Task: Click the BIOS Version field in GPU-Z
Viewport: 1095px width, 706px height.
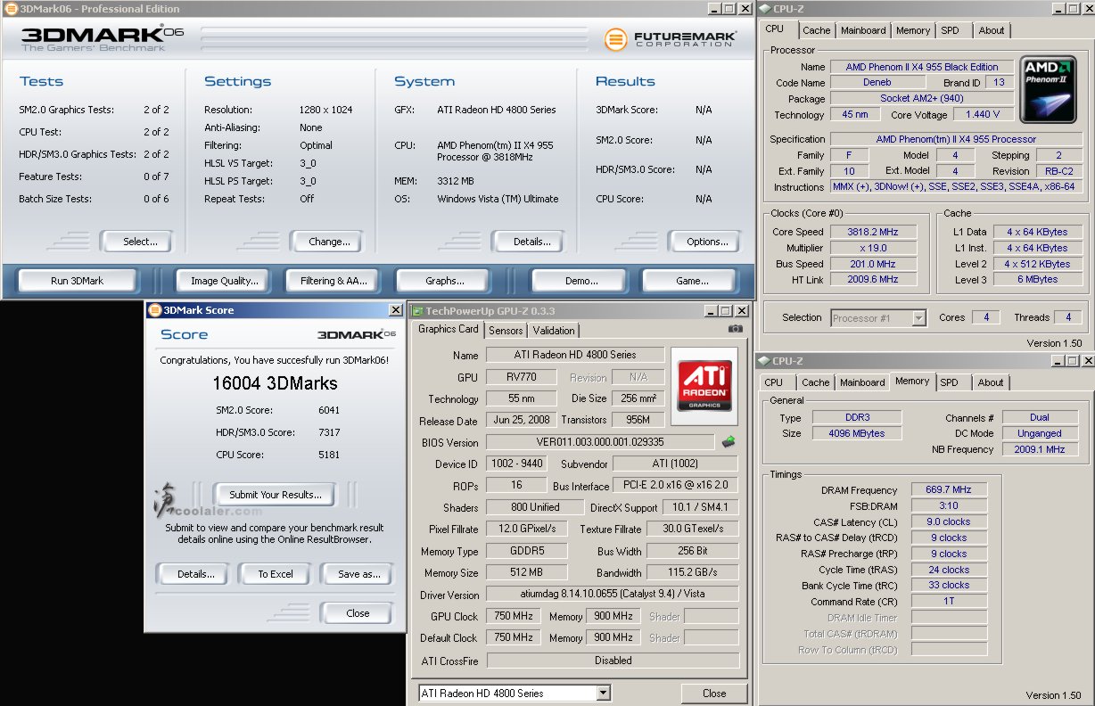Action: click(x=600, y=442)
